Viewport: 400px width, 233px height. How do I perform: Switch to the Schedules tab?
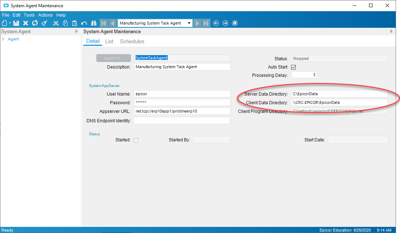132,41
